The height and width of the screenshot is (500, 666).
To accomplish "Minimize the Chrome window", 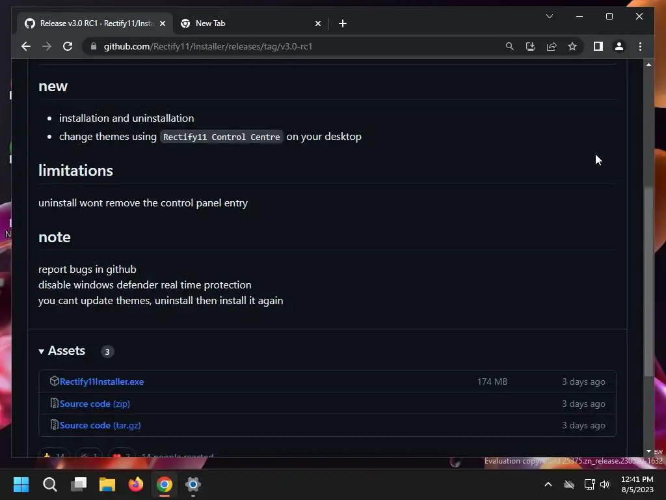I will click(579, 16).
